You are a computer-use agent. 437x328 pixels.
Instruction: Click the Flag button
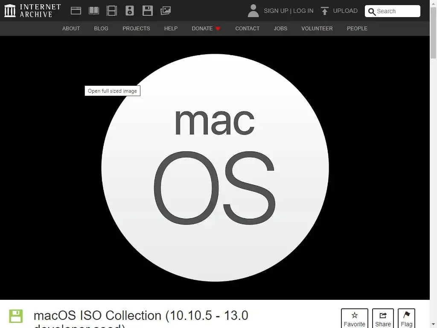[x=406, y=319]
